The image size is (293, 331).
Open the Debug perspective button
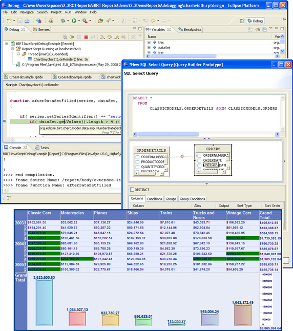pos(255,21)
